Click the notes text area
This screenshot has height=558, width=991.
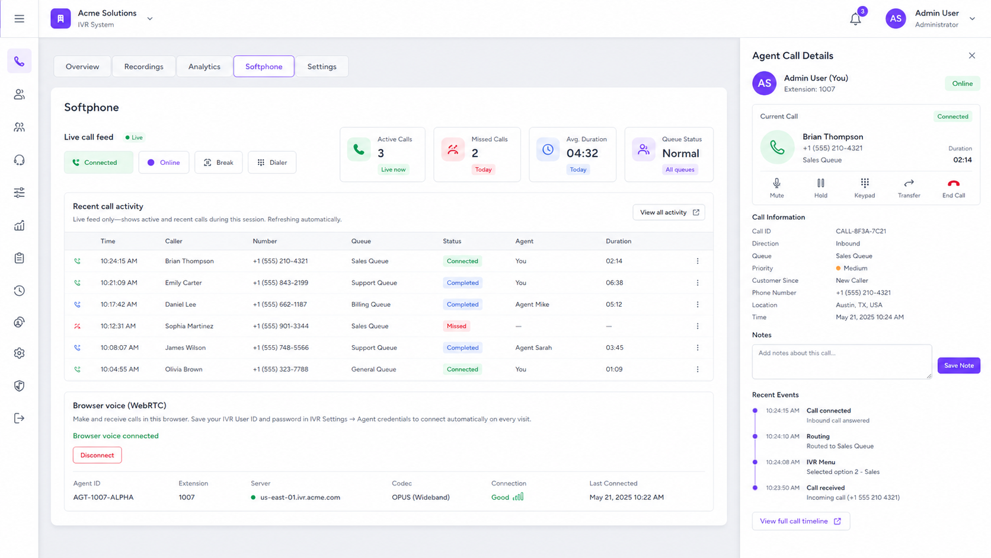[x=842, y=362]
